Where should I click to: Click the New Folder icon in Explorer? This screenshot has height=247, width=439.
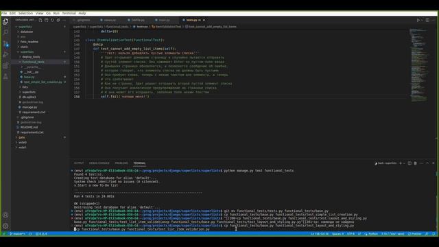(x=47, y=20)
